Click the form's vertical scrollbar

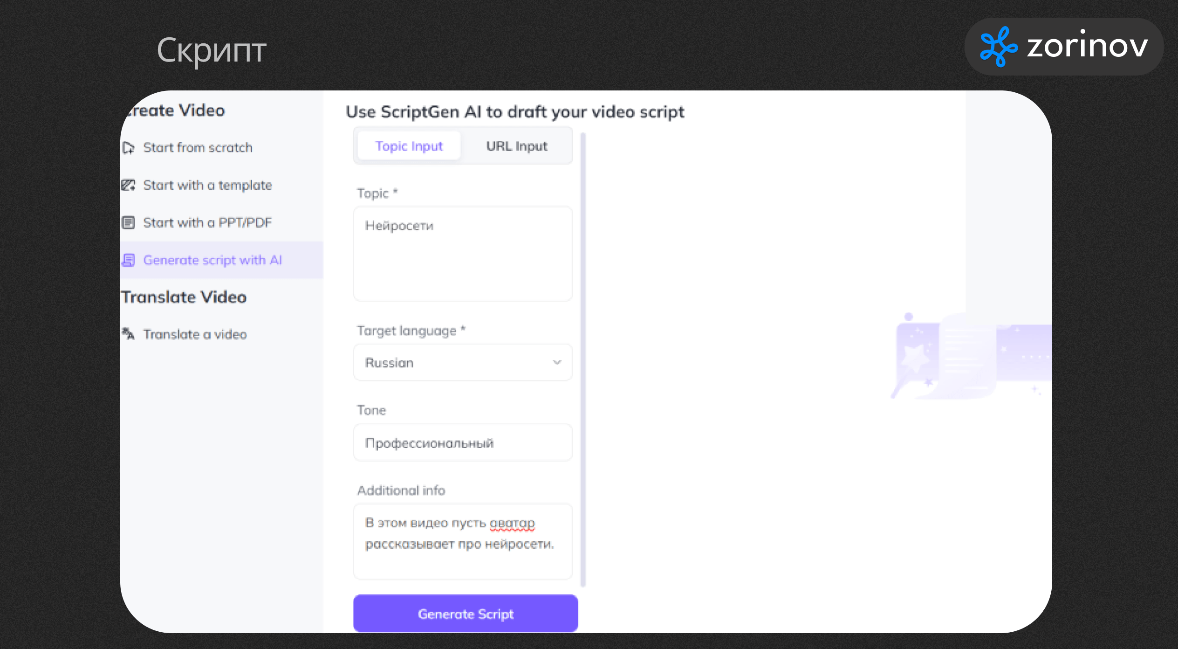(x=583, y=359)
